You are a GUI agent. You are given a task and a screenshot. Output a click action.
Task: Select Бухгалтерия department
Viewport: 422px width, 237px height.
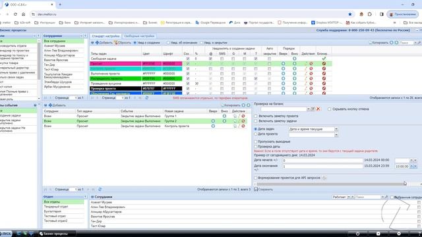[x=63, y=211]
